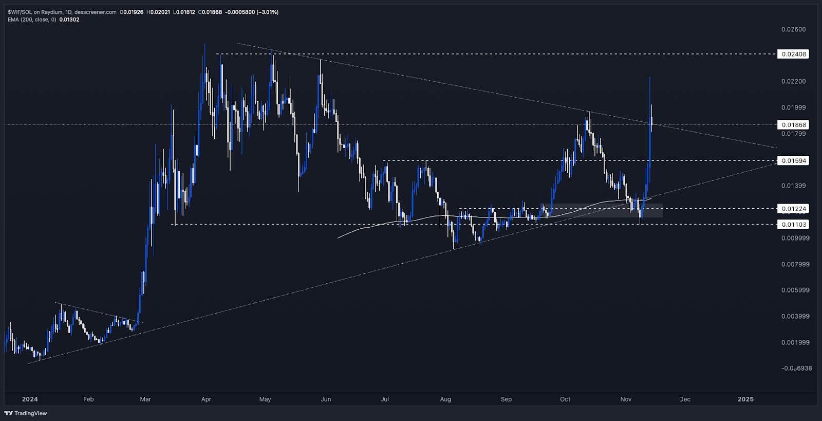Click the close value C0.01868 in legend

pyautogui.click(x=210, y=12)
